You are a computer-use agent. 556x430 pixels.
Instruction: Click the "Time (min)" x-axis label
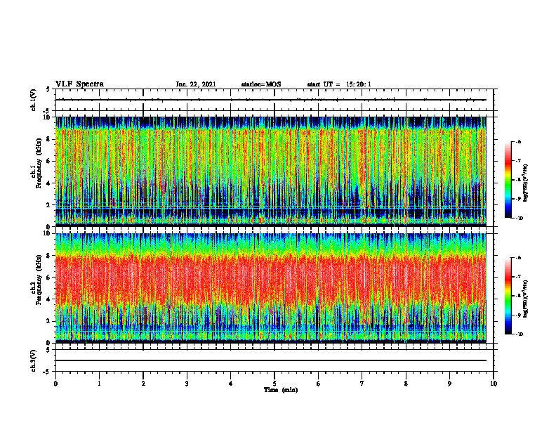pyautogui.click(x=281, y=390)
